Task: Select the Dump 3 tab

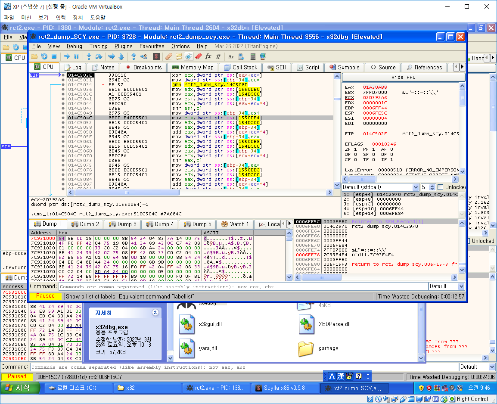Action: click(122, 224)
